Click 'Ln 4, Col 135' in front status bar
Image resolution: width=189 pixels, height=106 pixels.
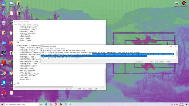140,62
